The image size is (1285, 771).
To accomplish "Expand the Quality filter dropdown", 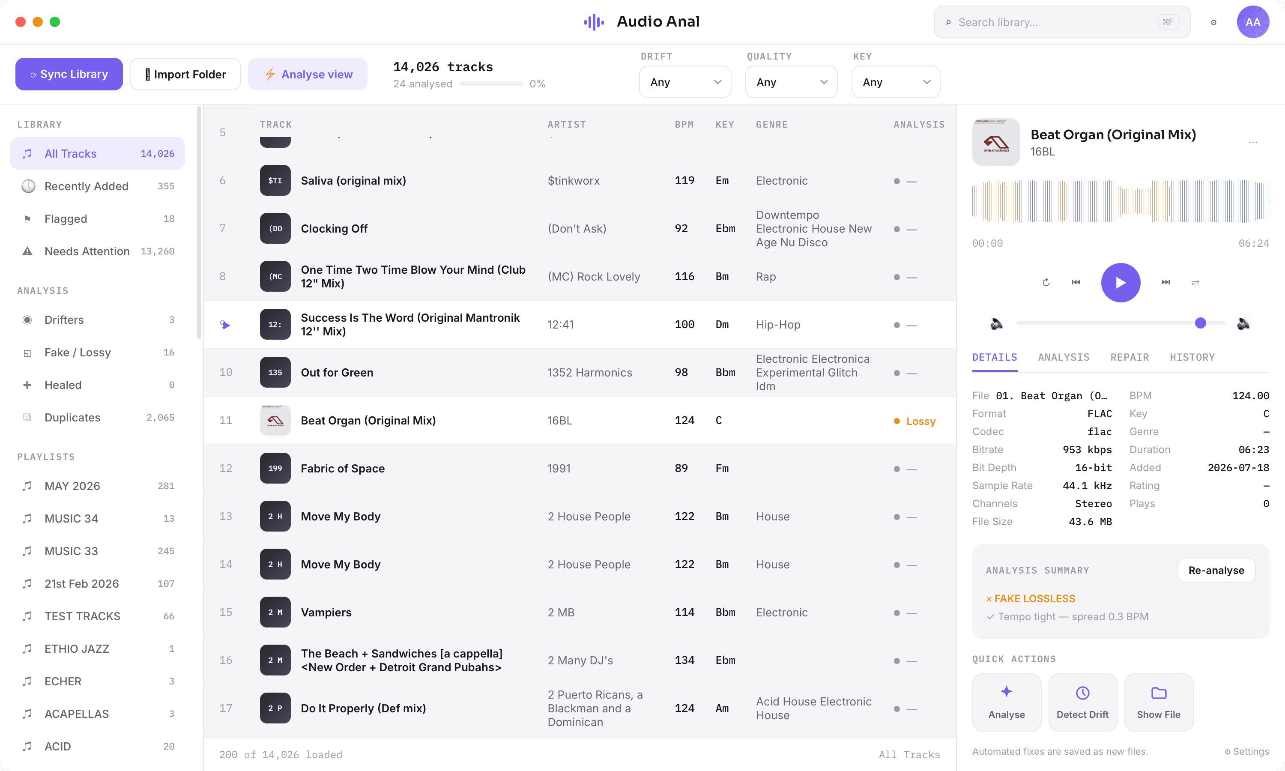I will pyautogui.click(x=791, y=82).
